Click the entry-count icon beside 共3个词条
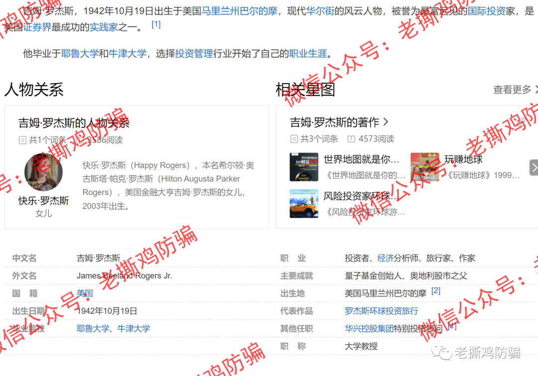The width and height of the screenshot is (538, 376). click(294, 139)
